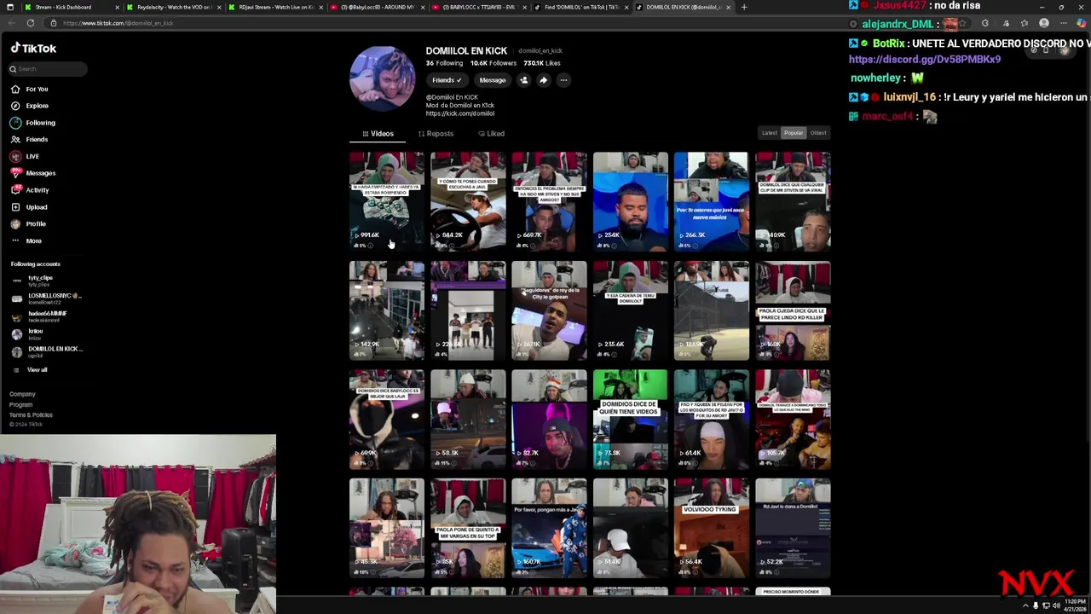Switch to the Videos tab
The height and width of the screenshot is (614, 1091).
point(378,134)
